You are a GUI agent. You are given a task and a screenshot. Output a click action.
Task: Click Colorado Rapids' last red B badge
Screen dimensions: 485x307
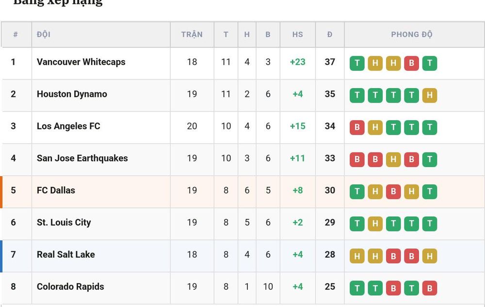(x=430, y=288)
